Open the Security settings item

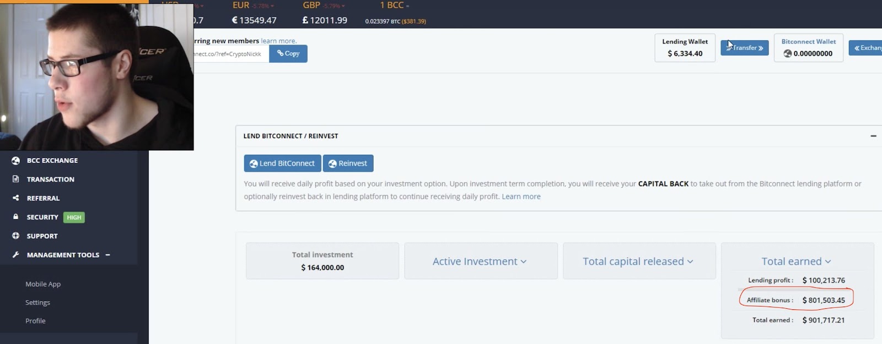(42, 217)
